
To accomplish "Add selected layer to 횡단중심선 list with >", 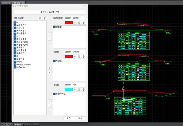I will (50, 34).
